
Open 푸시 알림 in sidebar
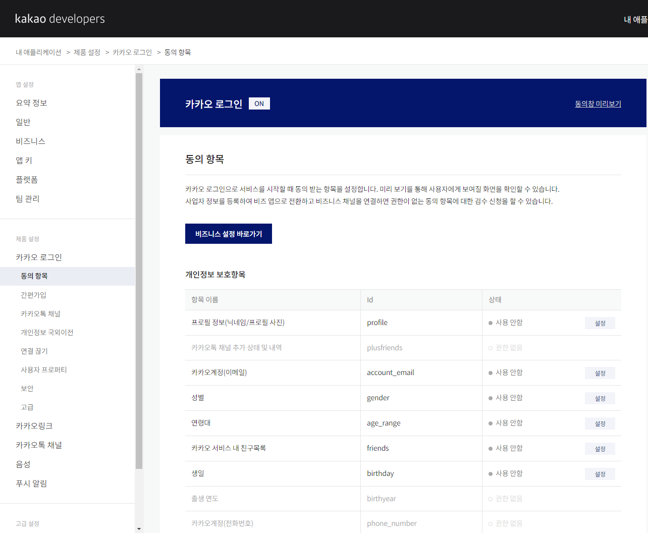pos(31,484)
